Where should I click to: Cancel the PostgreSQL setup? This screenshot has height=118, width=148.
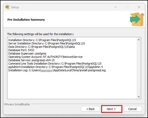point(133,109)
